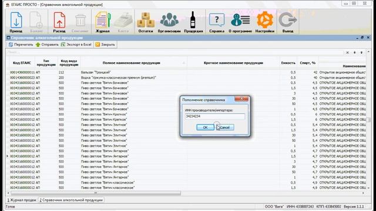Viewport: 376px width, 211px height.
Task: Sort by Полное наименование продукции header
Action: click(x=133, y=63)
